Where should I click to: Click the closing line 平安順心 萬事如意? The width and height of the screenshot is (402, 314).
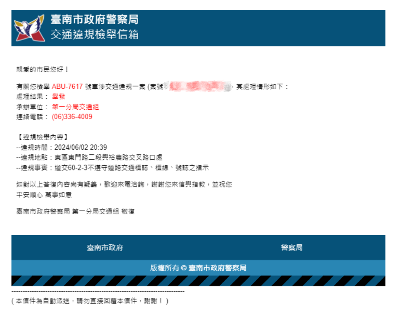point(44,195)
